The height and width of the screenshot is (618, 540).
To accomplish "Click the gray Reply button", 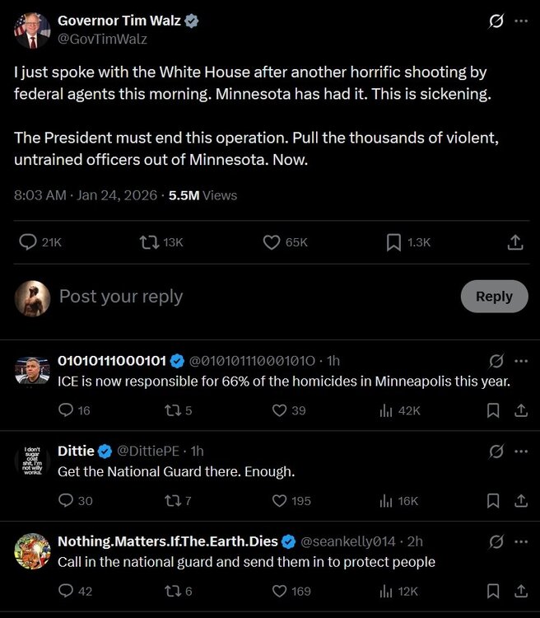I will [x=494, y=297].
